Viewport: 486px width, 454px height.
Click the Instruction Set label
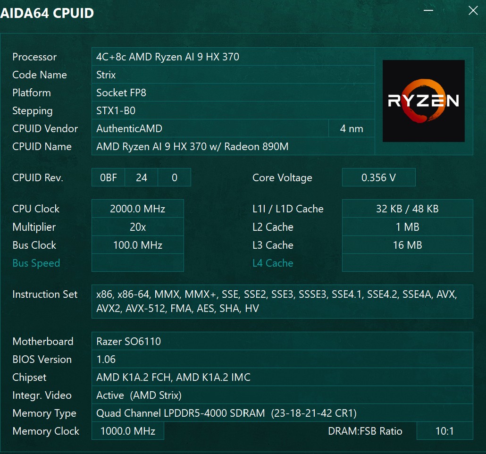[45, 294]
